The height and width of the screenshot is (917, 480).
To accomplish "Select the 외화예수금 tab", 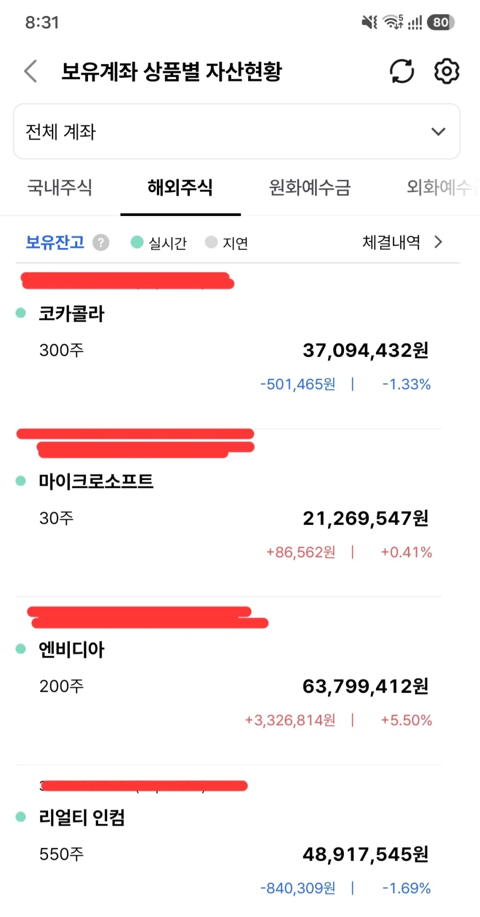I will click(x=443, y=187).
